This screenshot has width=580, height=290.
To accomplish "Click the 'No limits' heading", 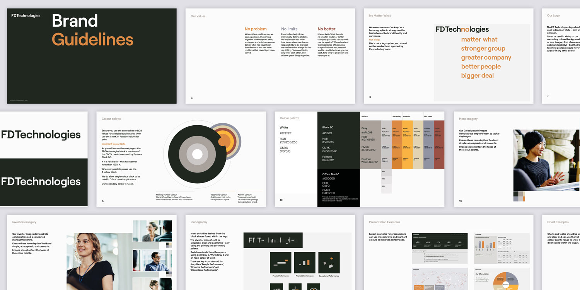I will (x=289, y=29).
